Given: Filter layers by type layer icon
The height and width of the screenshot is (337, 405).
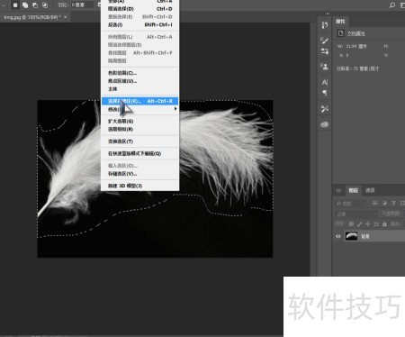Looking at the screenshot, I should pos(393,203).
